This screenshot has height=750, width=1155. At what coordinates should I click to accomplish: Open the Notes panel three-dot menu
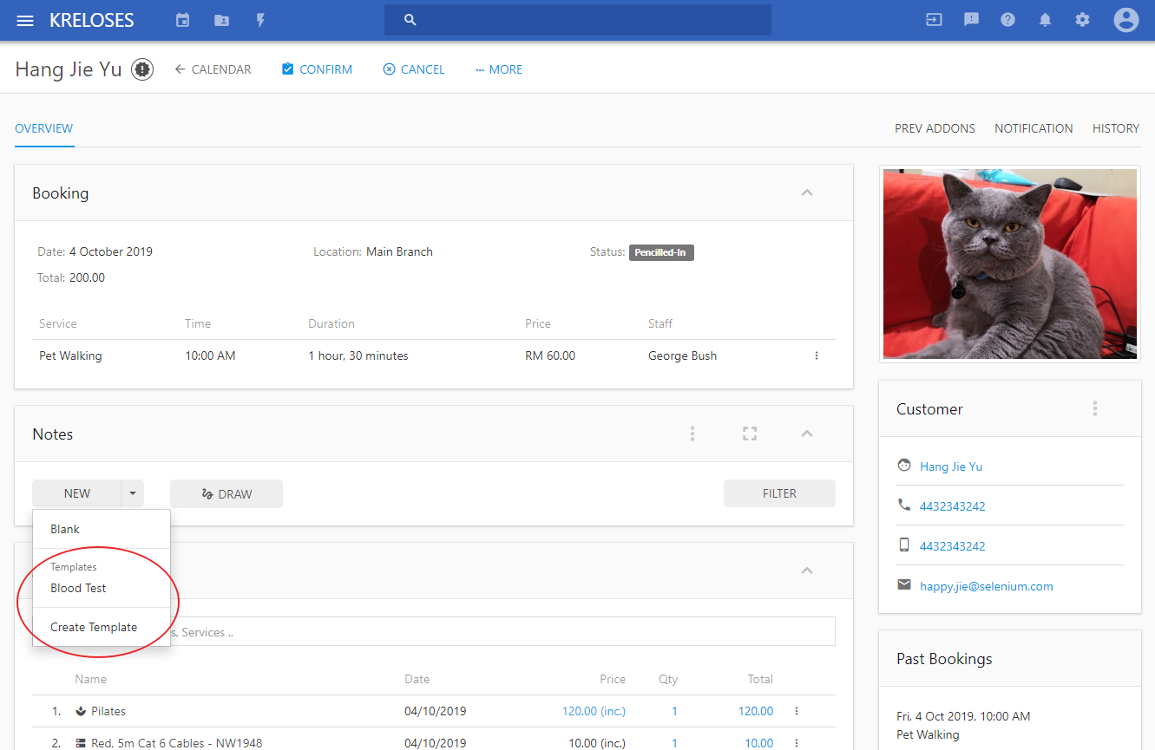click(x=692, y=434)
